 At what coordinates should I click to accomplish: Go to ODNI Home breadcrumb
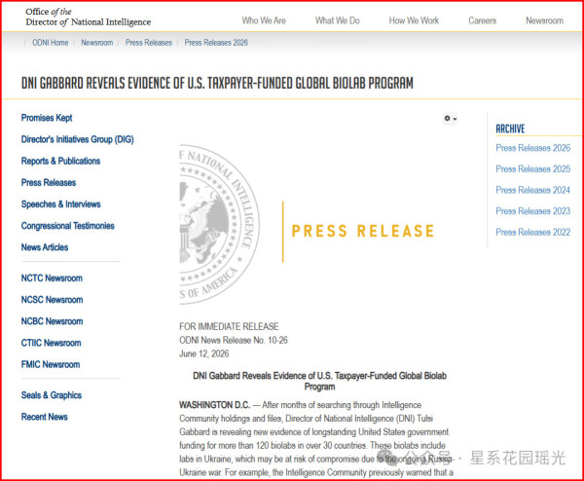51,43
